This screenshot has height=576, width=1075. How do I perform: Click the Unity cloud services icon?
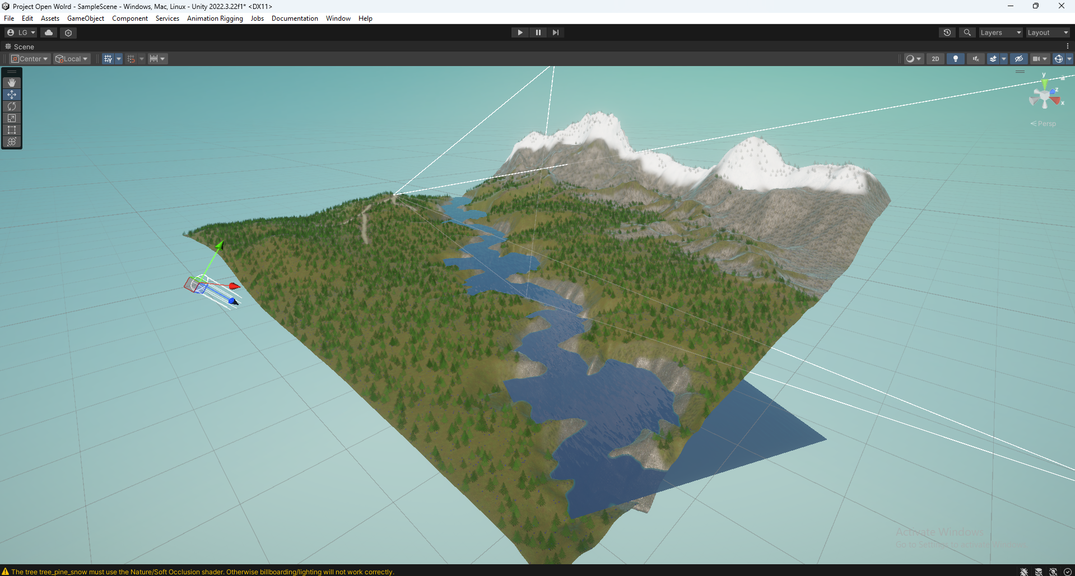point(48,32)
